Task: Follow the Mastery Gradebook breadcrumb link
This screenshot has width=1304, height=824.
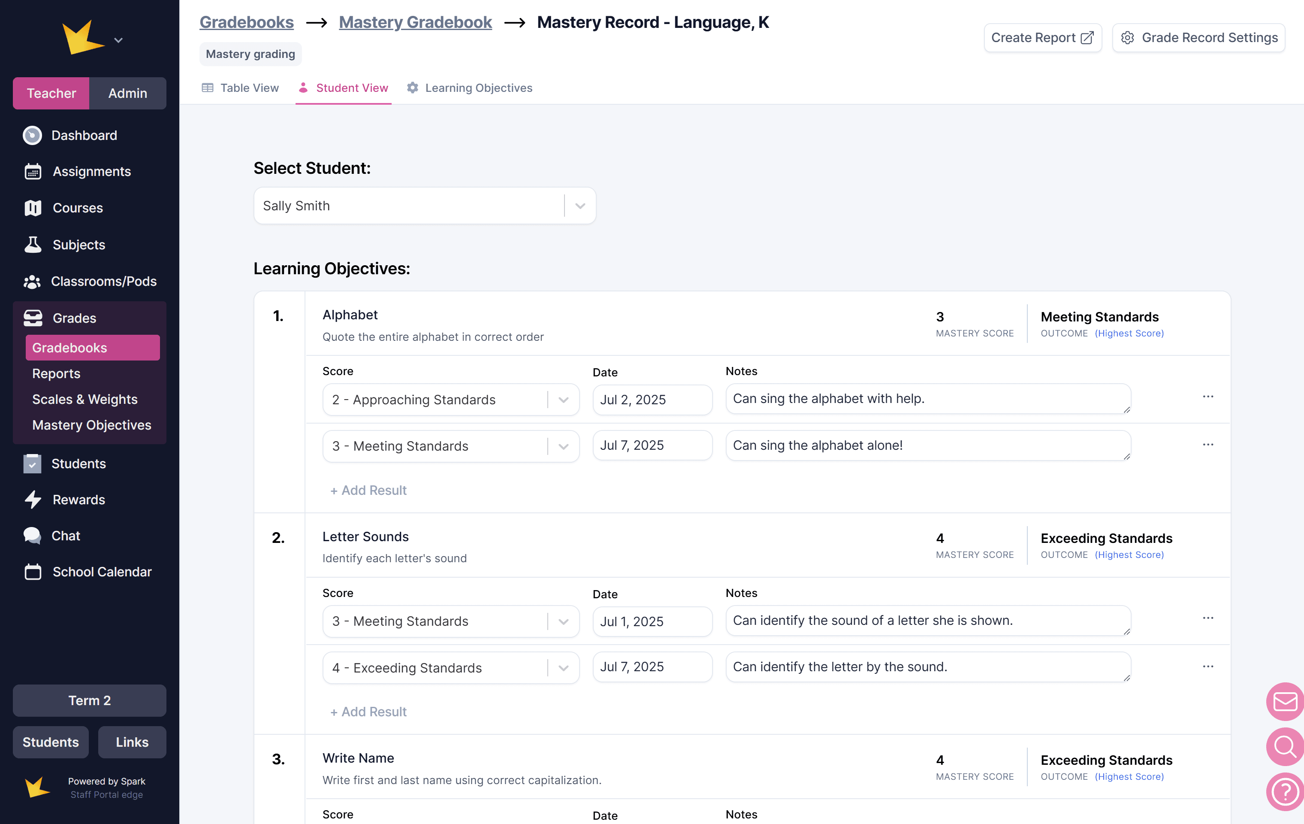Action: [415, 22]
